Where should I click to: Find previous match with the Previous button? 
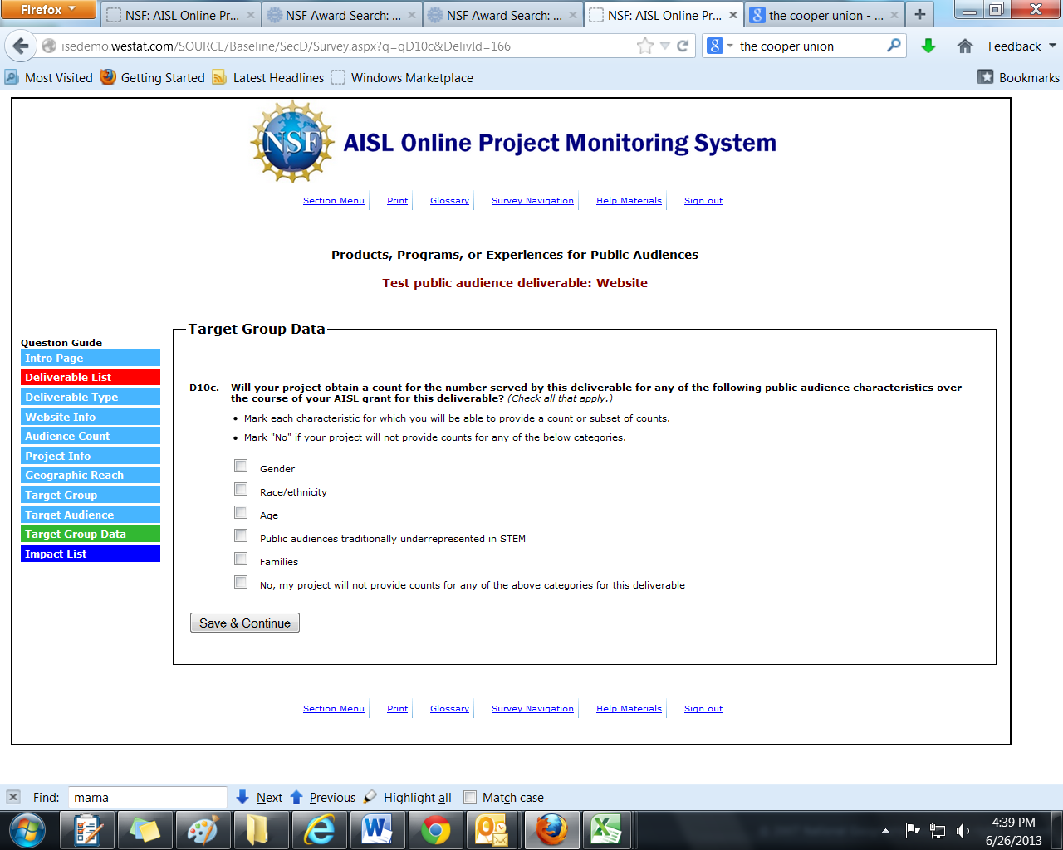click(323, 797)
